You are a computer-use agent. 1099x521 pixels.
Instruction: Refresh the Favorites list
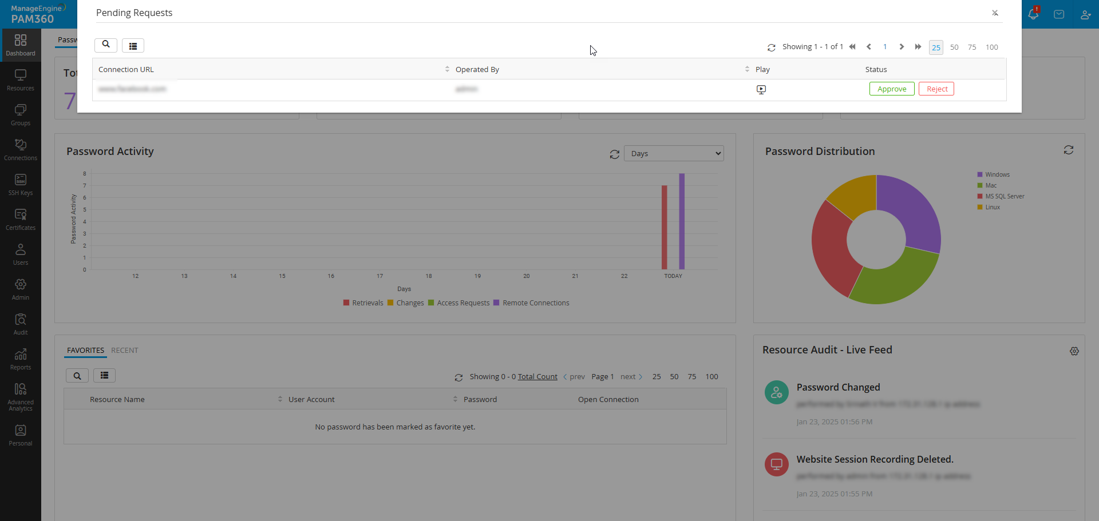point(458,377)
